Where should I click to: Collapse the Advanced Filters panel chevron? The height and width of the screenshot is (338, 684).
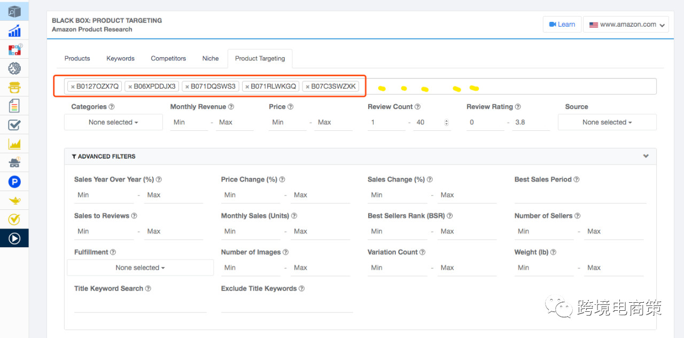pos(646,156)
